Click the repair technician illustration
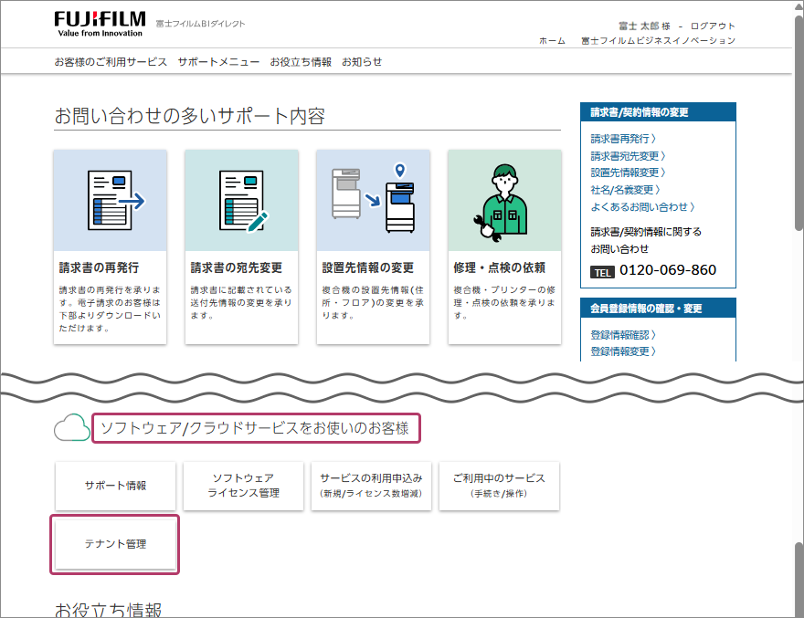The height and width of the screenshot is (618, 804). tap(504, 201)
